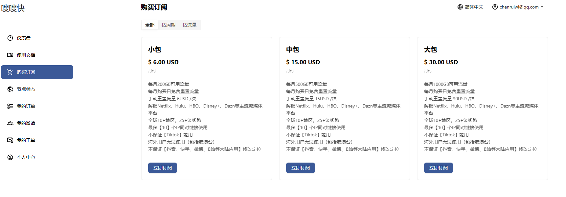Subscribe to the 中包 plan
The width and height of the screenshot is (566, 197).
(x=301, y=168)
